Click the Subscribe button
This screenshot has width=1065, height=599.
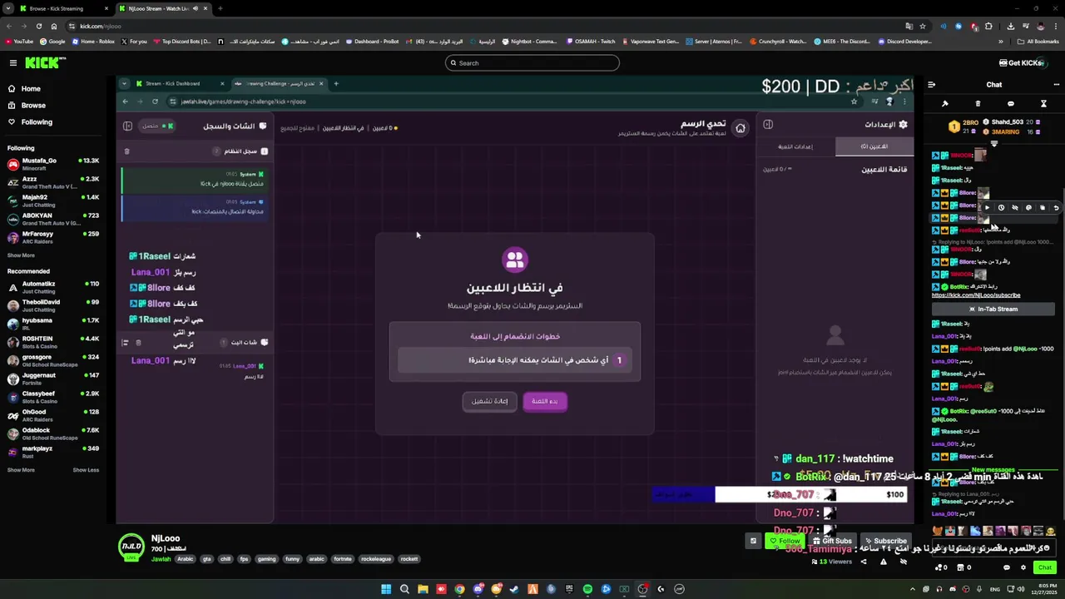(x=885, y=541)
